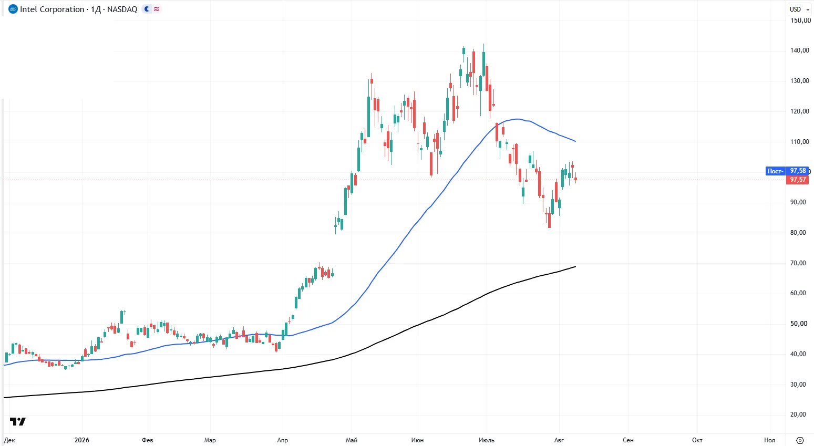The image size is (814, 446).
Task: Click the Intel Corporation symbol title
Action: (79, 9)
